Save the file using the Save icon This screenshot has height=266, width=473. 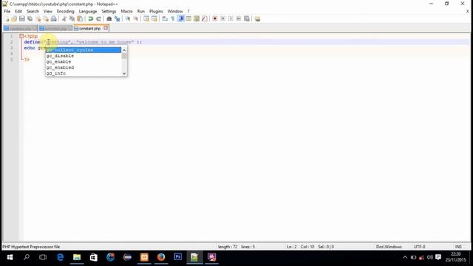tap(22, 18)
